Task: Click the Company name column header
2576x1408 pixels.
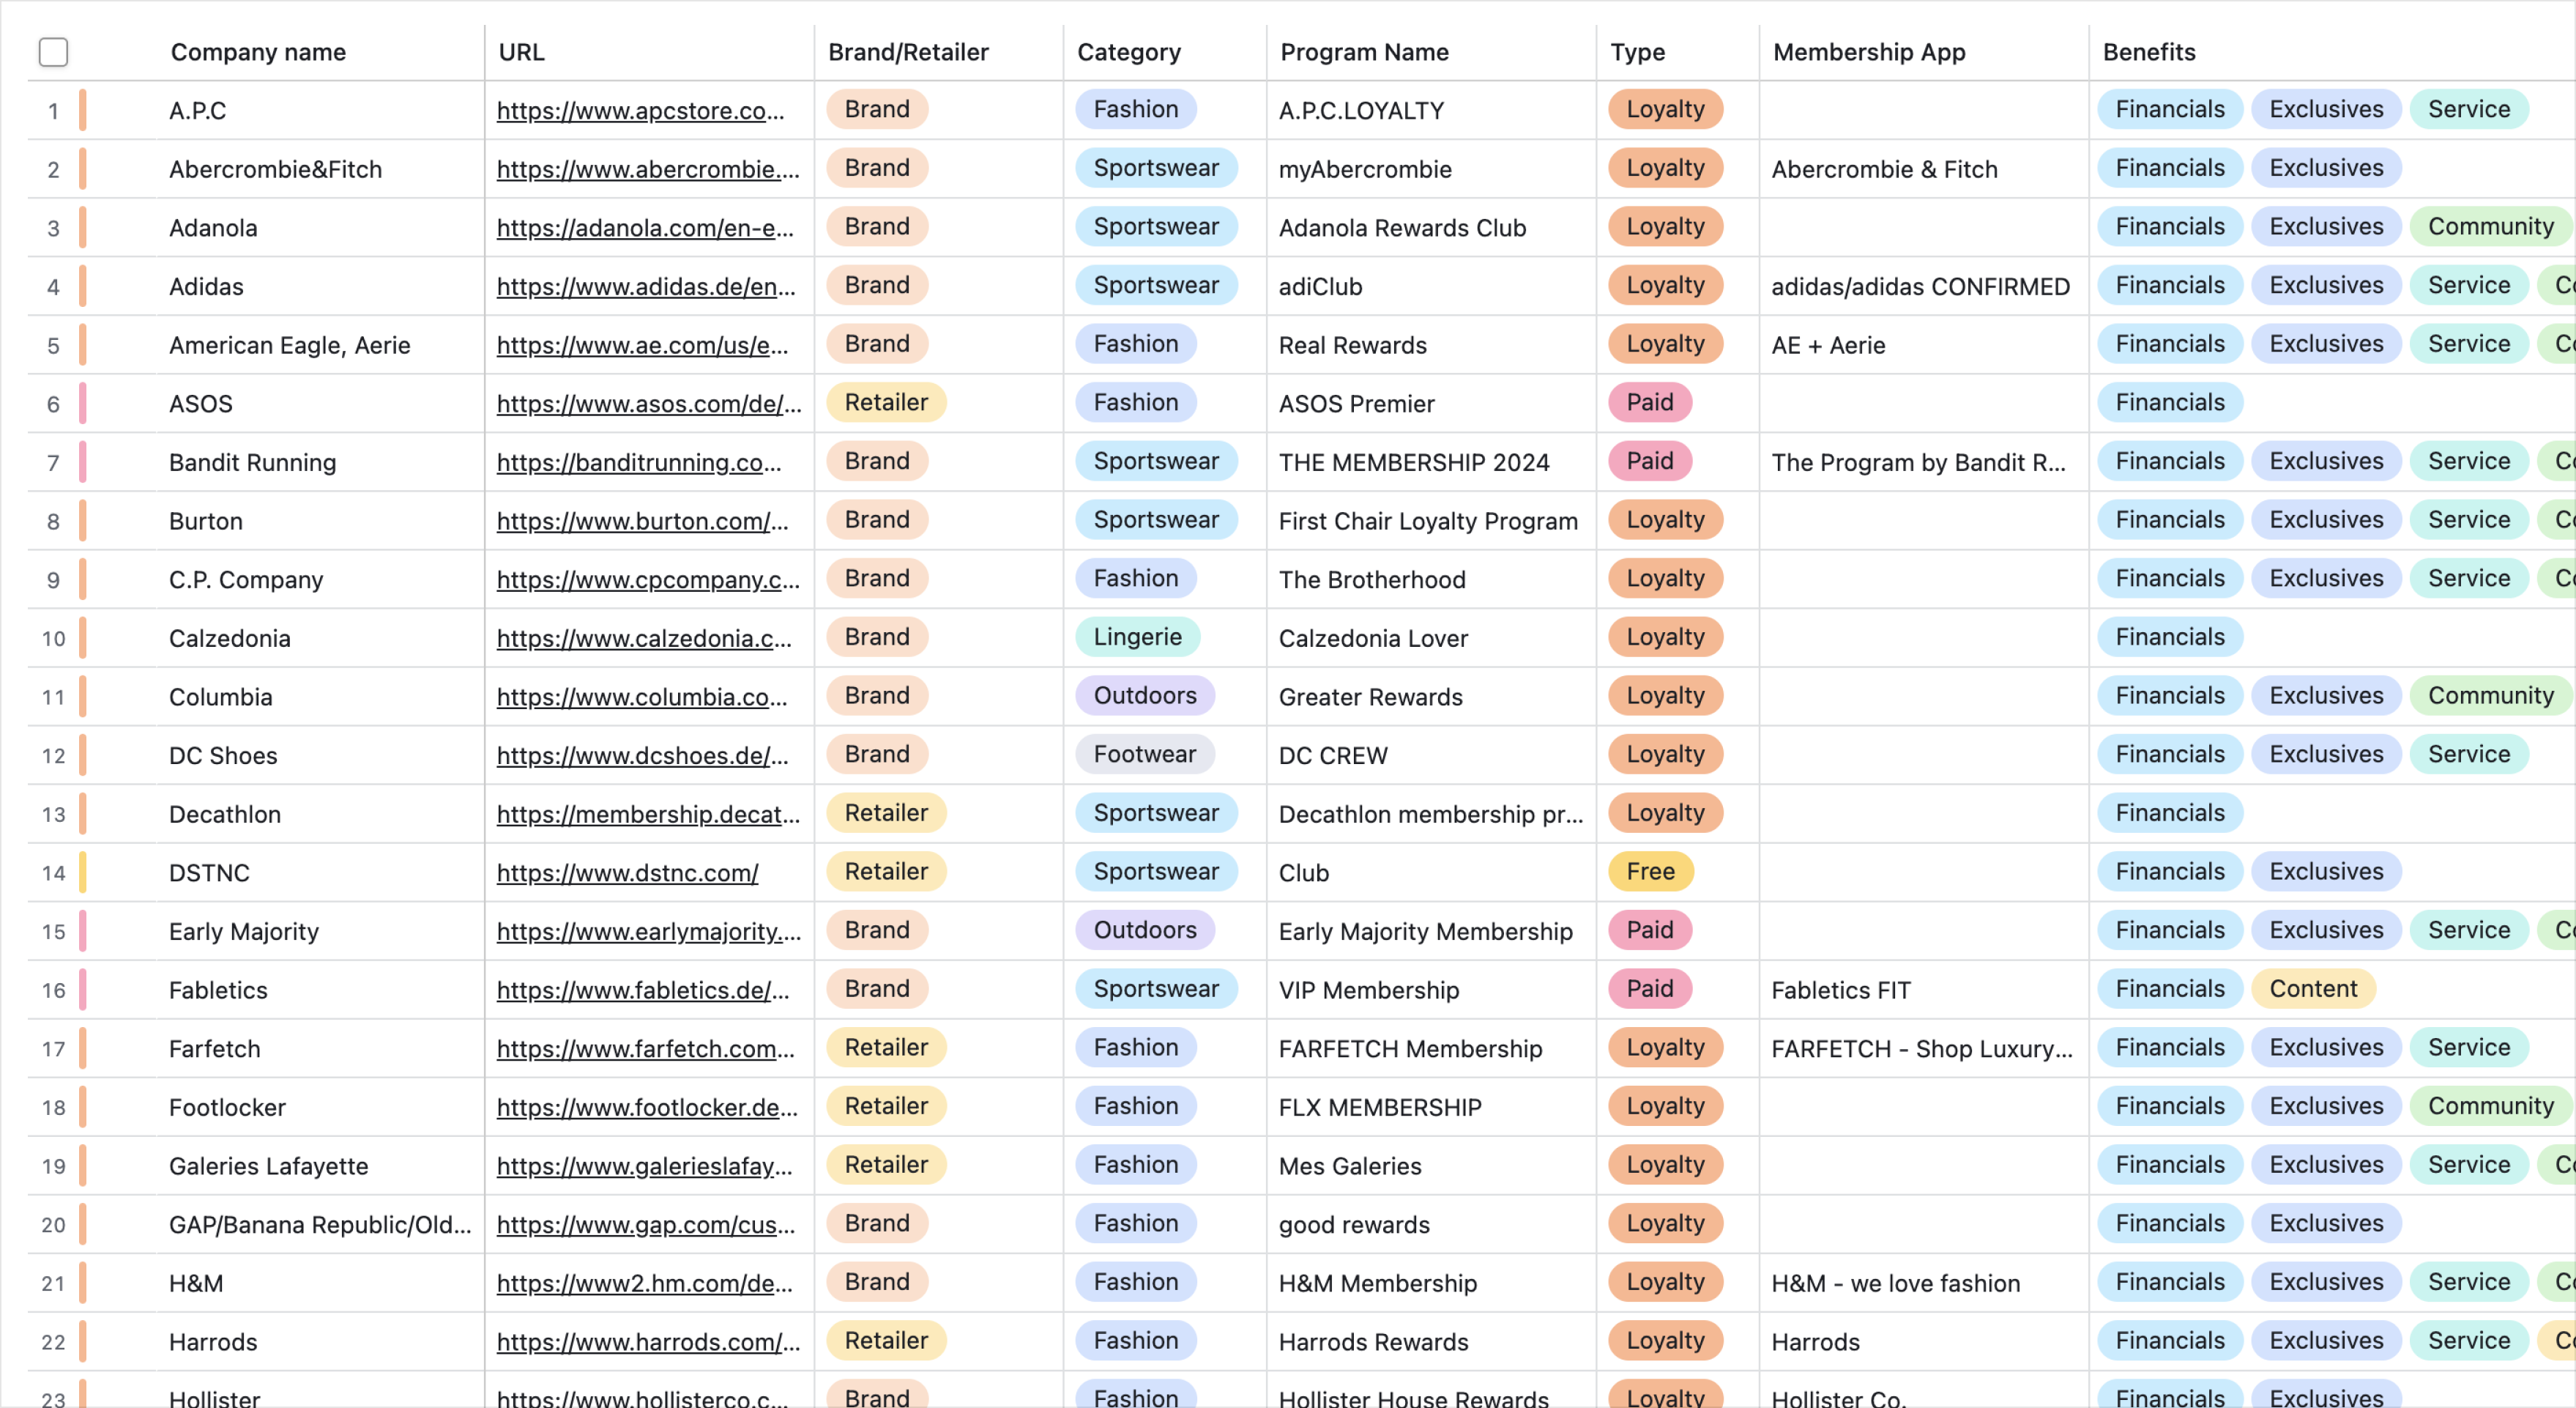Action: 258,52
